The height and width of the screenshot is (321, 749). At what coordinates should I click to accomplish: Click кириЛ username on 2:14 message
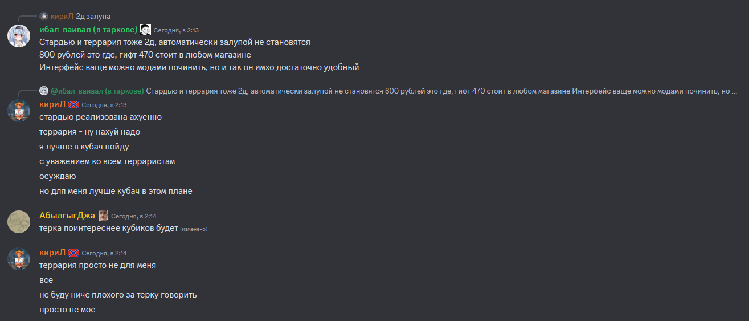(x=52, y=253)
